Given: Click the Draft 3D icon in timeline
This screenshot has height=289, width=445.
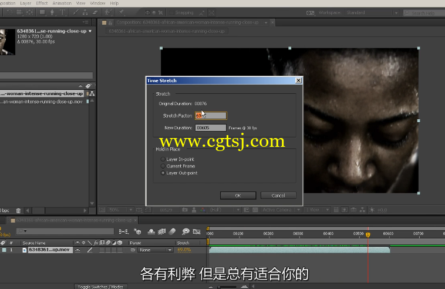Looking at the screenshot, I should [x=137, y=231].
